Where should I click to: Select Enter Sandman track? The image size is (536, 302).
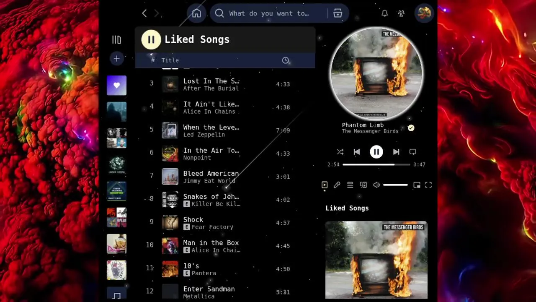tap(209, 289)
